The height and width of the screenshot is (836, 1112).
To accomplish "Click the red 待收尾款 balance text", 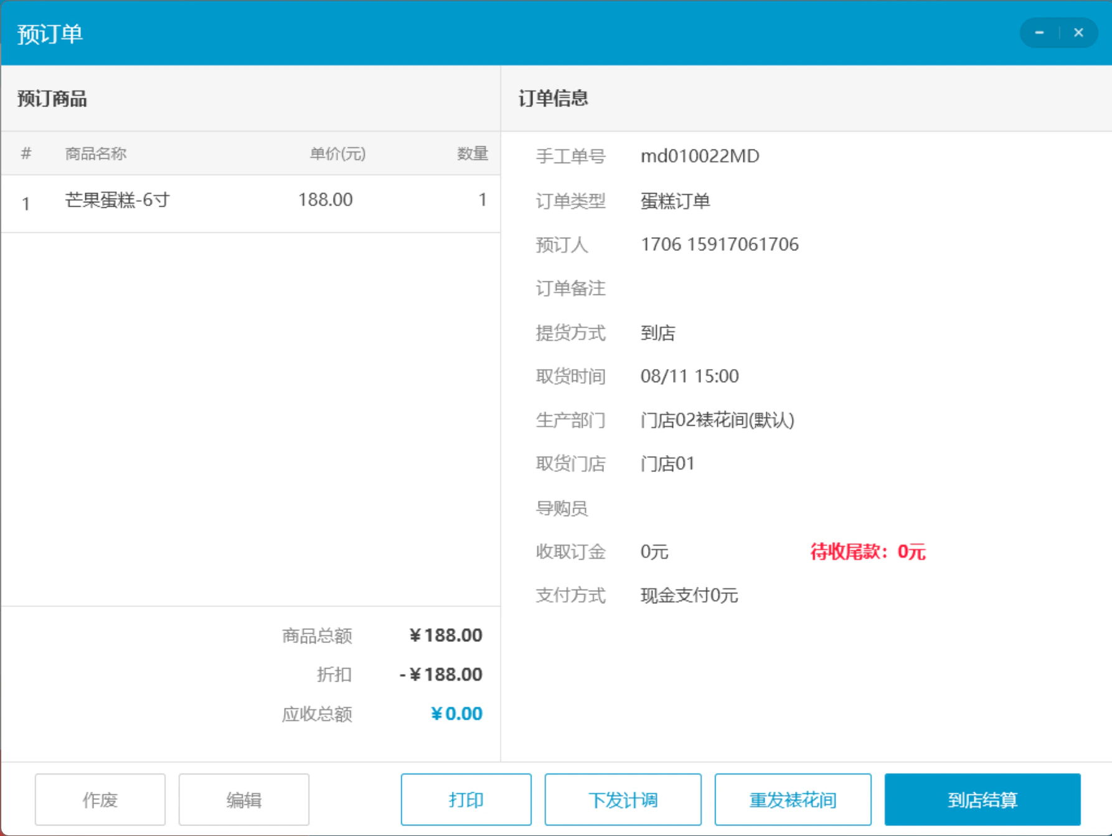I will [x=868, y=552].
